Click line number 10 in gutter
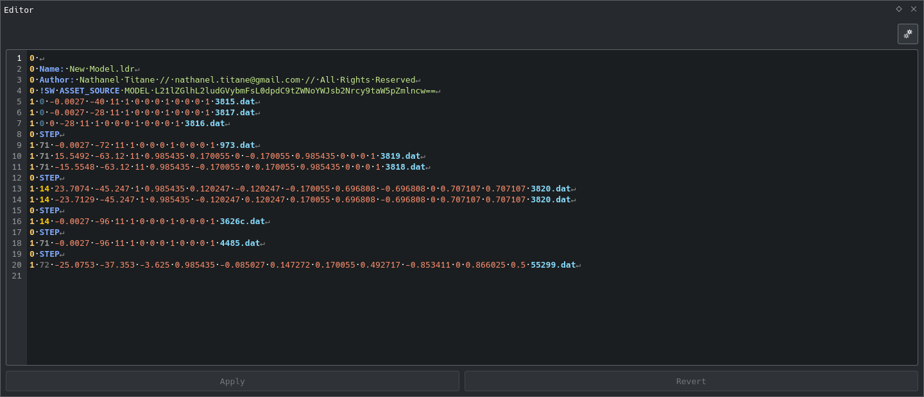924x397 pixels. click(17, 156)
